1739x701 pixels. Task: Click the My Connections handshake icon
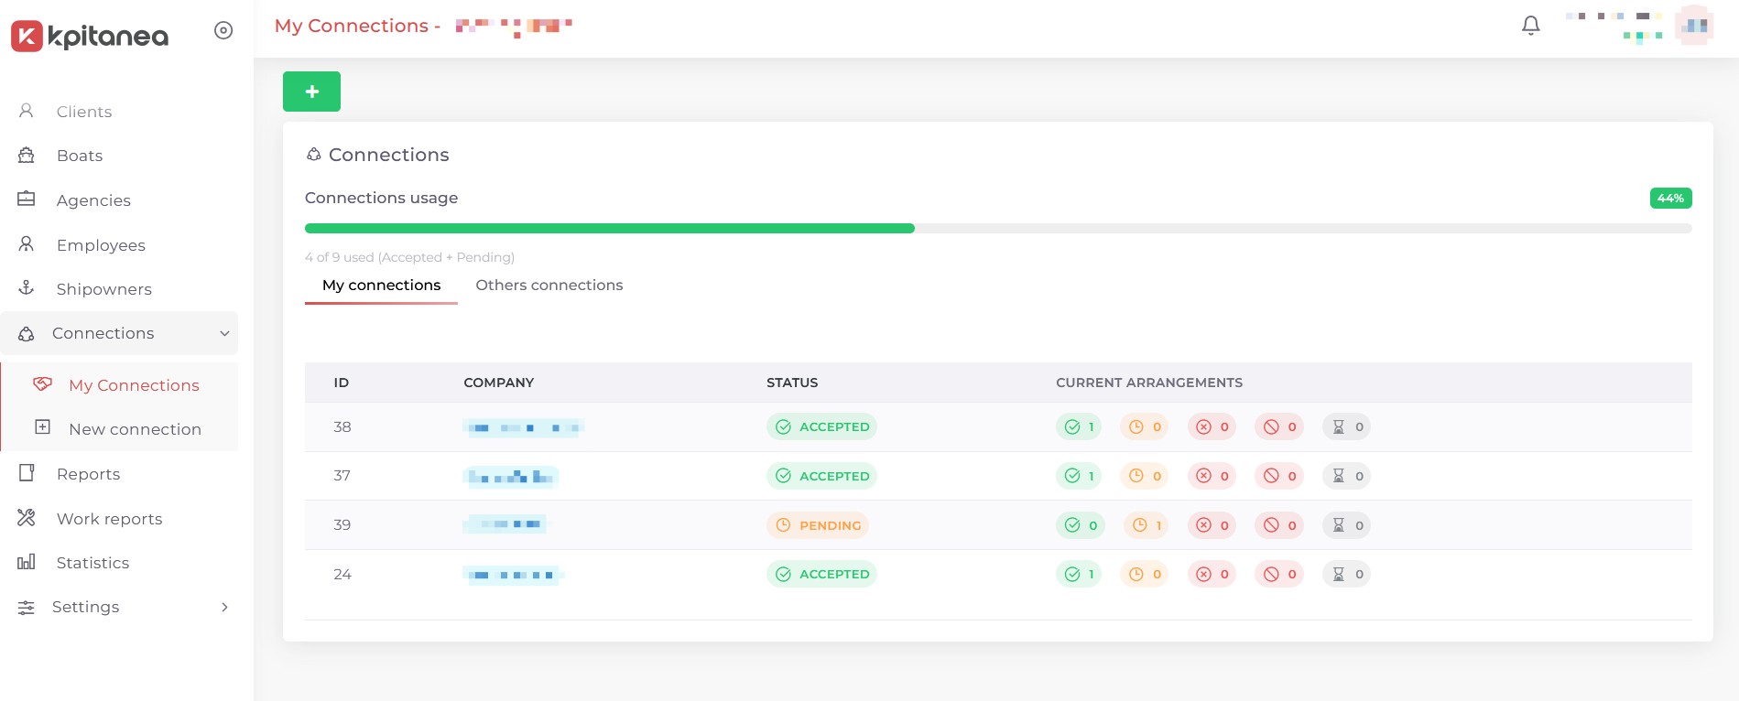42,384
